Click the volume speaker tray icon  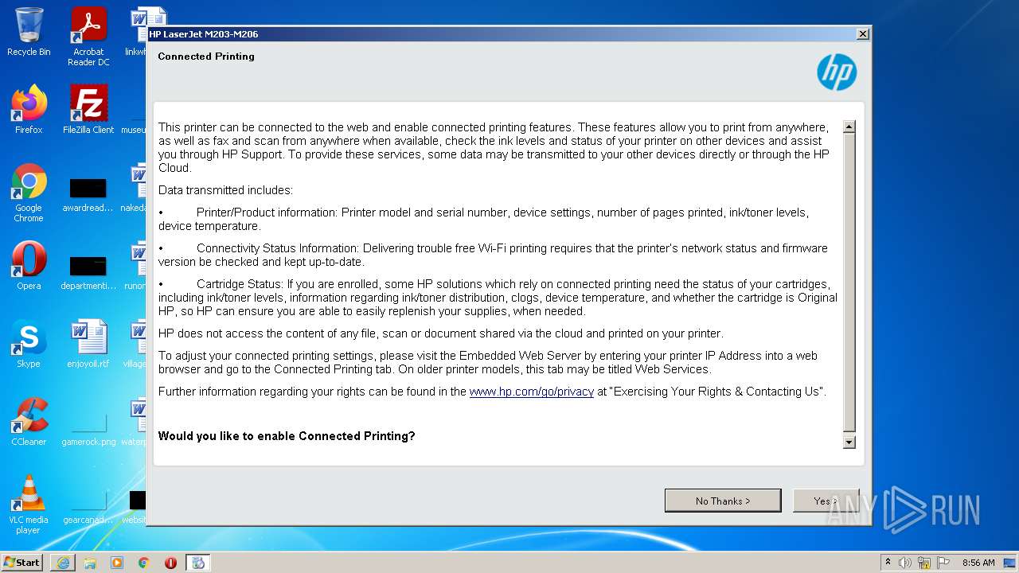coord(905,563)
